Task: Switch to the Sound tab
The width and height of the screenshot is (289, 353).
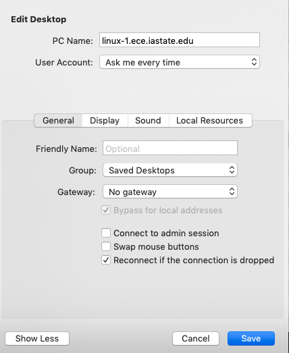Action: (x=149, y=120)
